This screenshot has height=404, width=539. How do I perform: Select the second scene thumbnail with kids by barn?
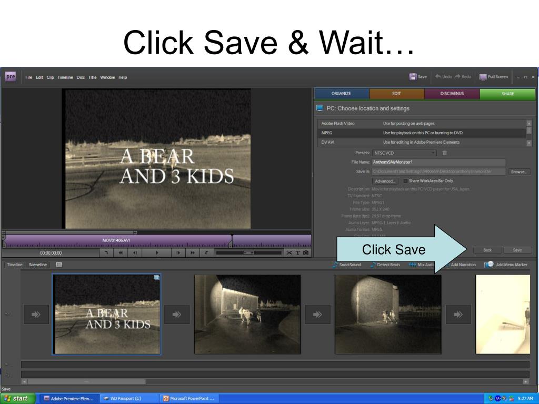click(247, 315)
